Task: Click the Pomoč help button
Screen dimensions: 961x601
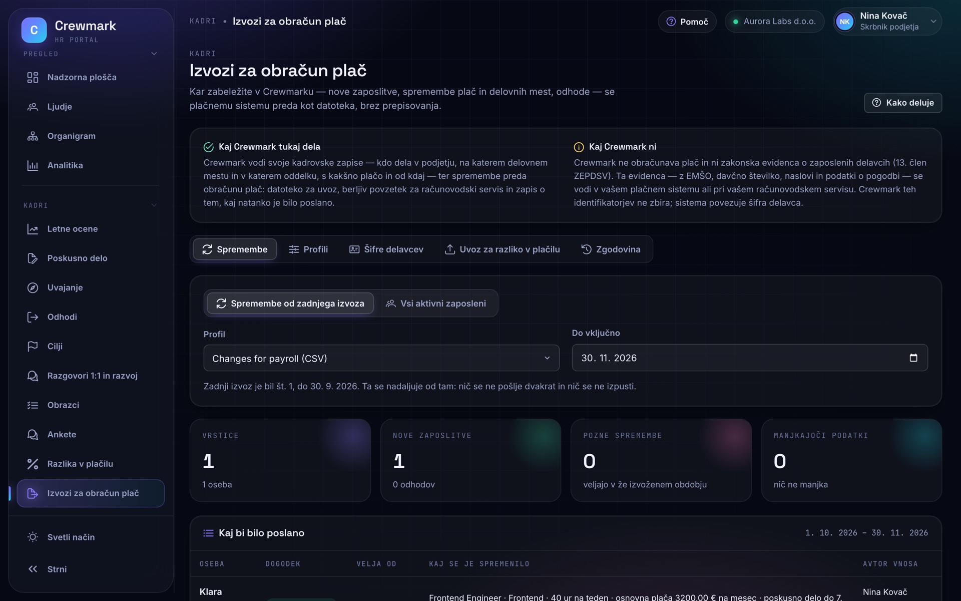Action: click(687, 22)
